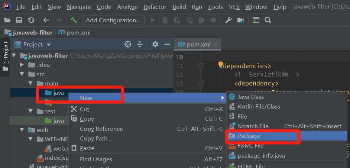Click the lightbulb intention icon in editor

(221, 65)
